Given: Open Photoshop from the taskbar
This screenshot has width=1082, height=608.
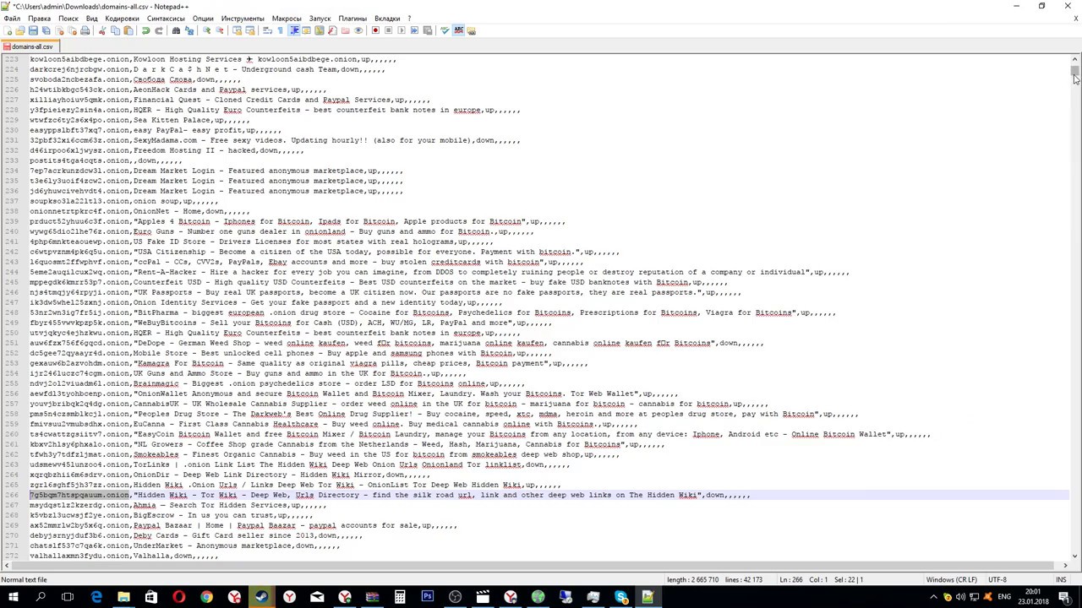Looking at the screenshot, I should [428, 598].
